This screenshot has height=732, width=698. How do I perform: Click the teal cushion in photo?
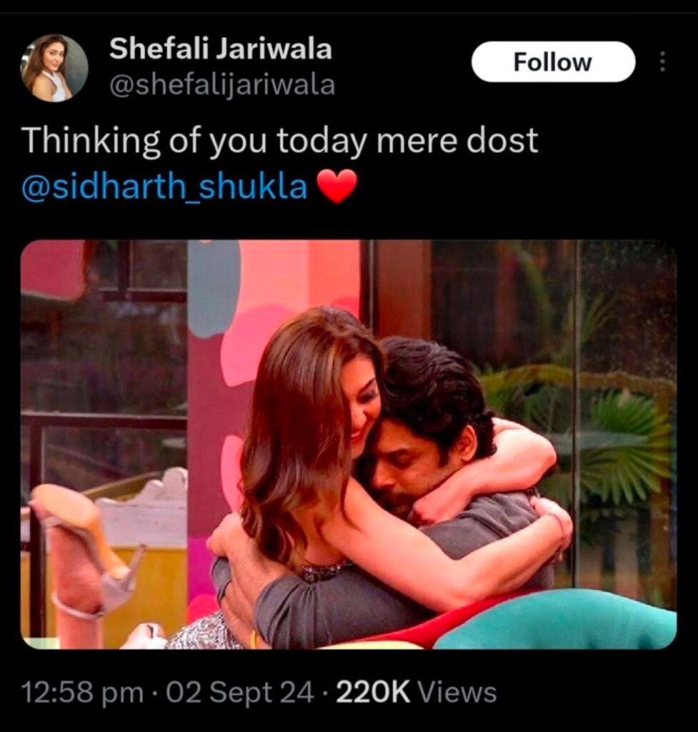pyautogui.click(x=560, y=619)
